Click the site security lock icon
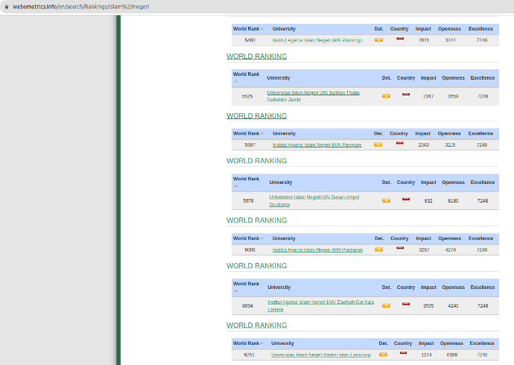The width and height of the screenshot is (514, 365). click(6, 6)
